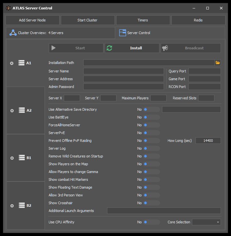Click the ATLAS app icon in title bar
Image resolution: width=231 pixels, height=236 pixels.
point(8,8)
